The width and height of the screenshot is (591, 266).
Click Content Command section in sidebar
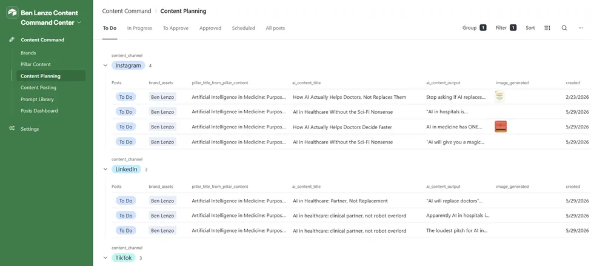pos(42,39)
